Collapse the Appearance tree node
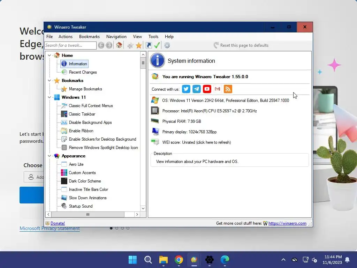Image resolution: width=357 pixels, height=268 pixels. pyautogui.click(x=50, y=156)
